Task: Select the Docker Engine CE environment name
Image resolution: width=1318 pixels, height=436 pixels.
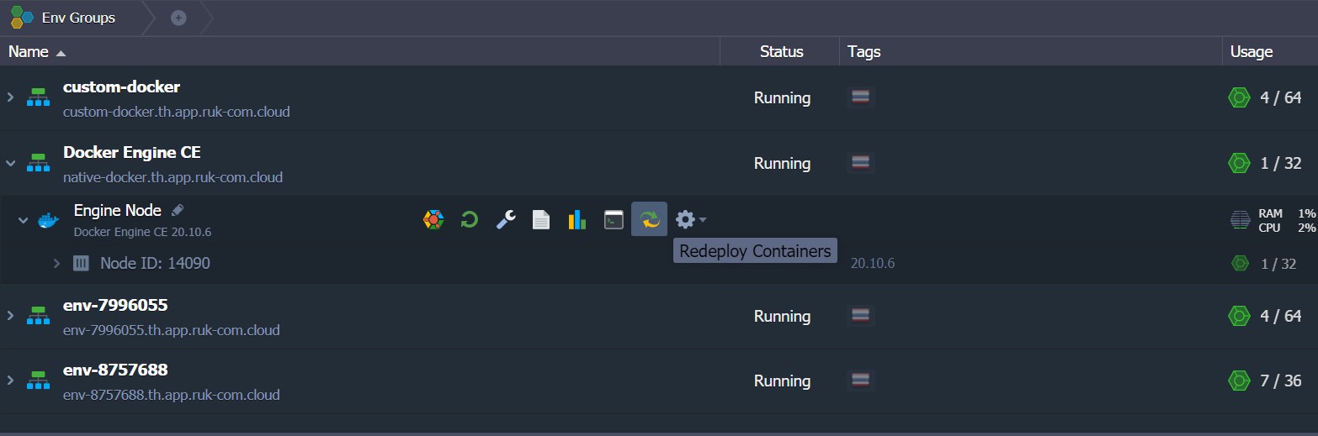Action: pyautogui.click(x=132, y=152)
